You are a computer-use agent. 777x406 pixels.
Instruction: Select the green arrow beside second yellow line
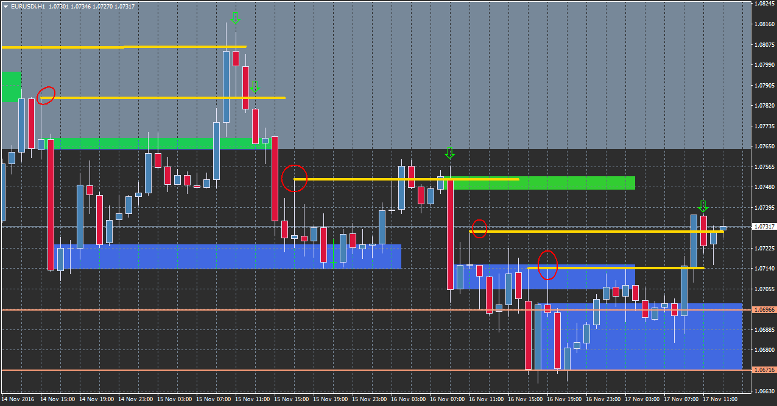255,87
